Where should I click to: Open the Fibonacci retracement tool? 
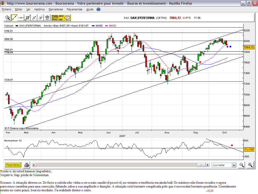tap(27, 18)
